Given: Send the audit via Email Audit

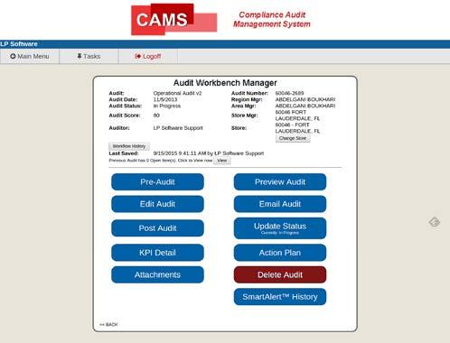Looking at the screenshot, I should point(280,204).
